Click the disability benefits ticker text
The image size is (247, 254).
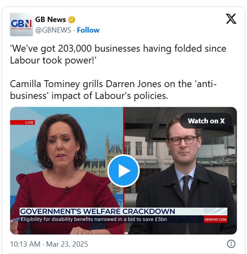tap(94, 219)
